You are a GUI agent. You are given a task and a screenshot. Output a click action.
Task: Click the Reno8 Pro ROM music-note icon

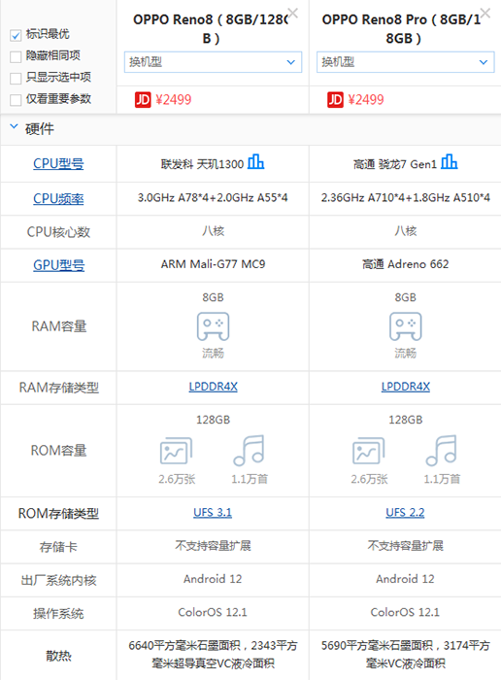point(441,451)
